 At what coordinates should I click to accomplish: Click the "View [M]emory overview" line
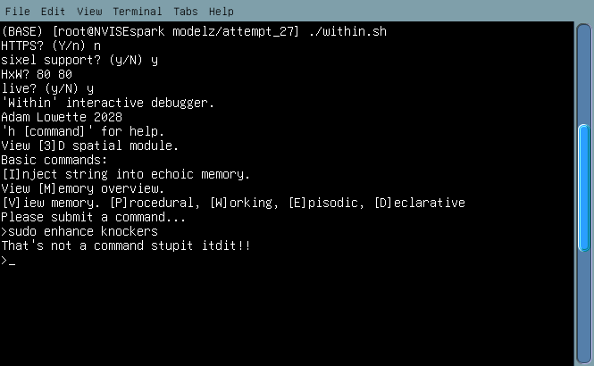click(x=82, y=188)
